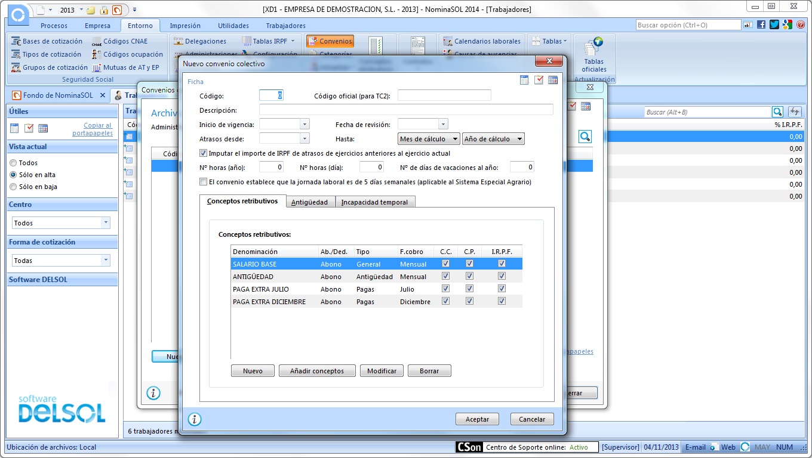This screenshot has height=458, width=812.
Task: Open Códigos CNAE
Action: [x=119, y=41]
